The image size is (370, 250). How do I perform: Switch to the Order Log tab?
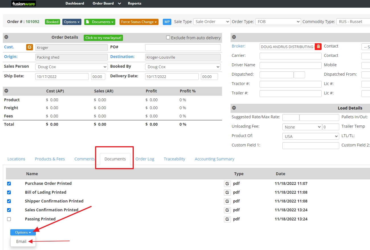point(145,159)
